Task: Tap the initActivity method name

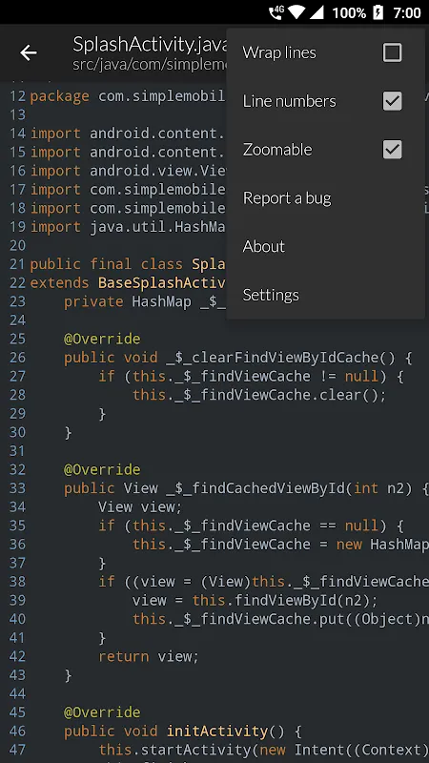Action: click(x=217, y=732)
